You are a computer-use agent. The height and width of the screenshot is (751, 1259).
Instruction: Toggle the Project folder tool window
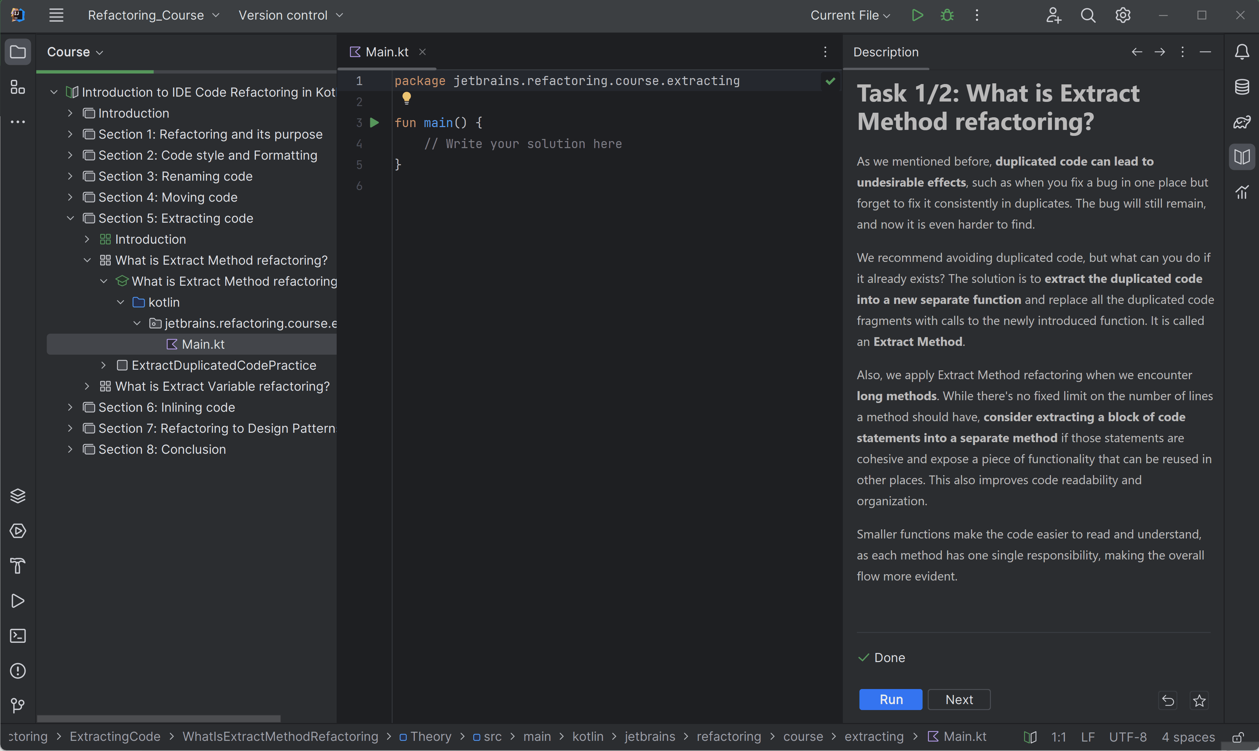click(x=18, y=51)
